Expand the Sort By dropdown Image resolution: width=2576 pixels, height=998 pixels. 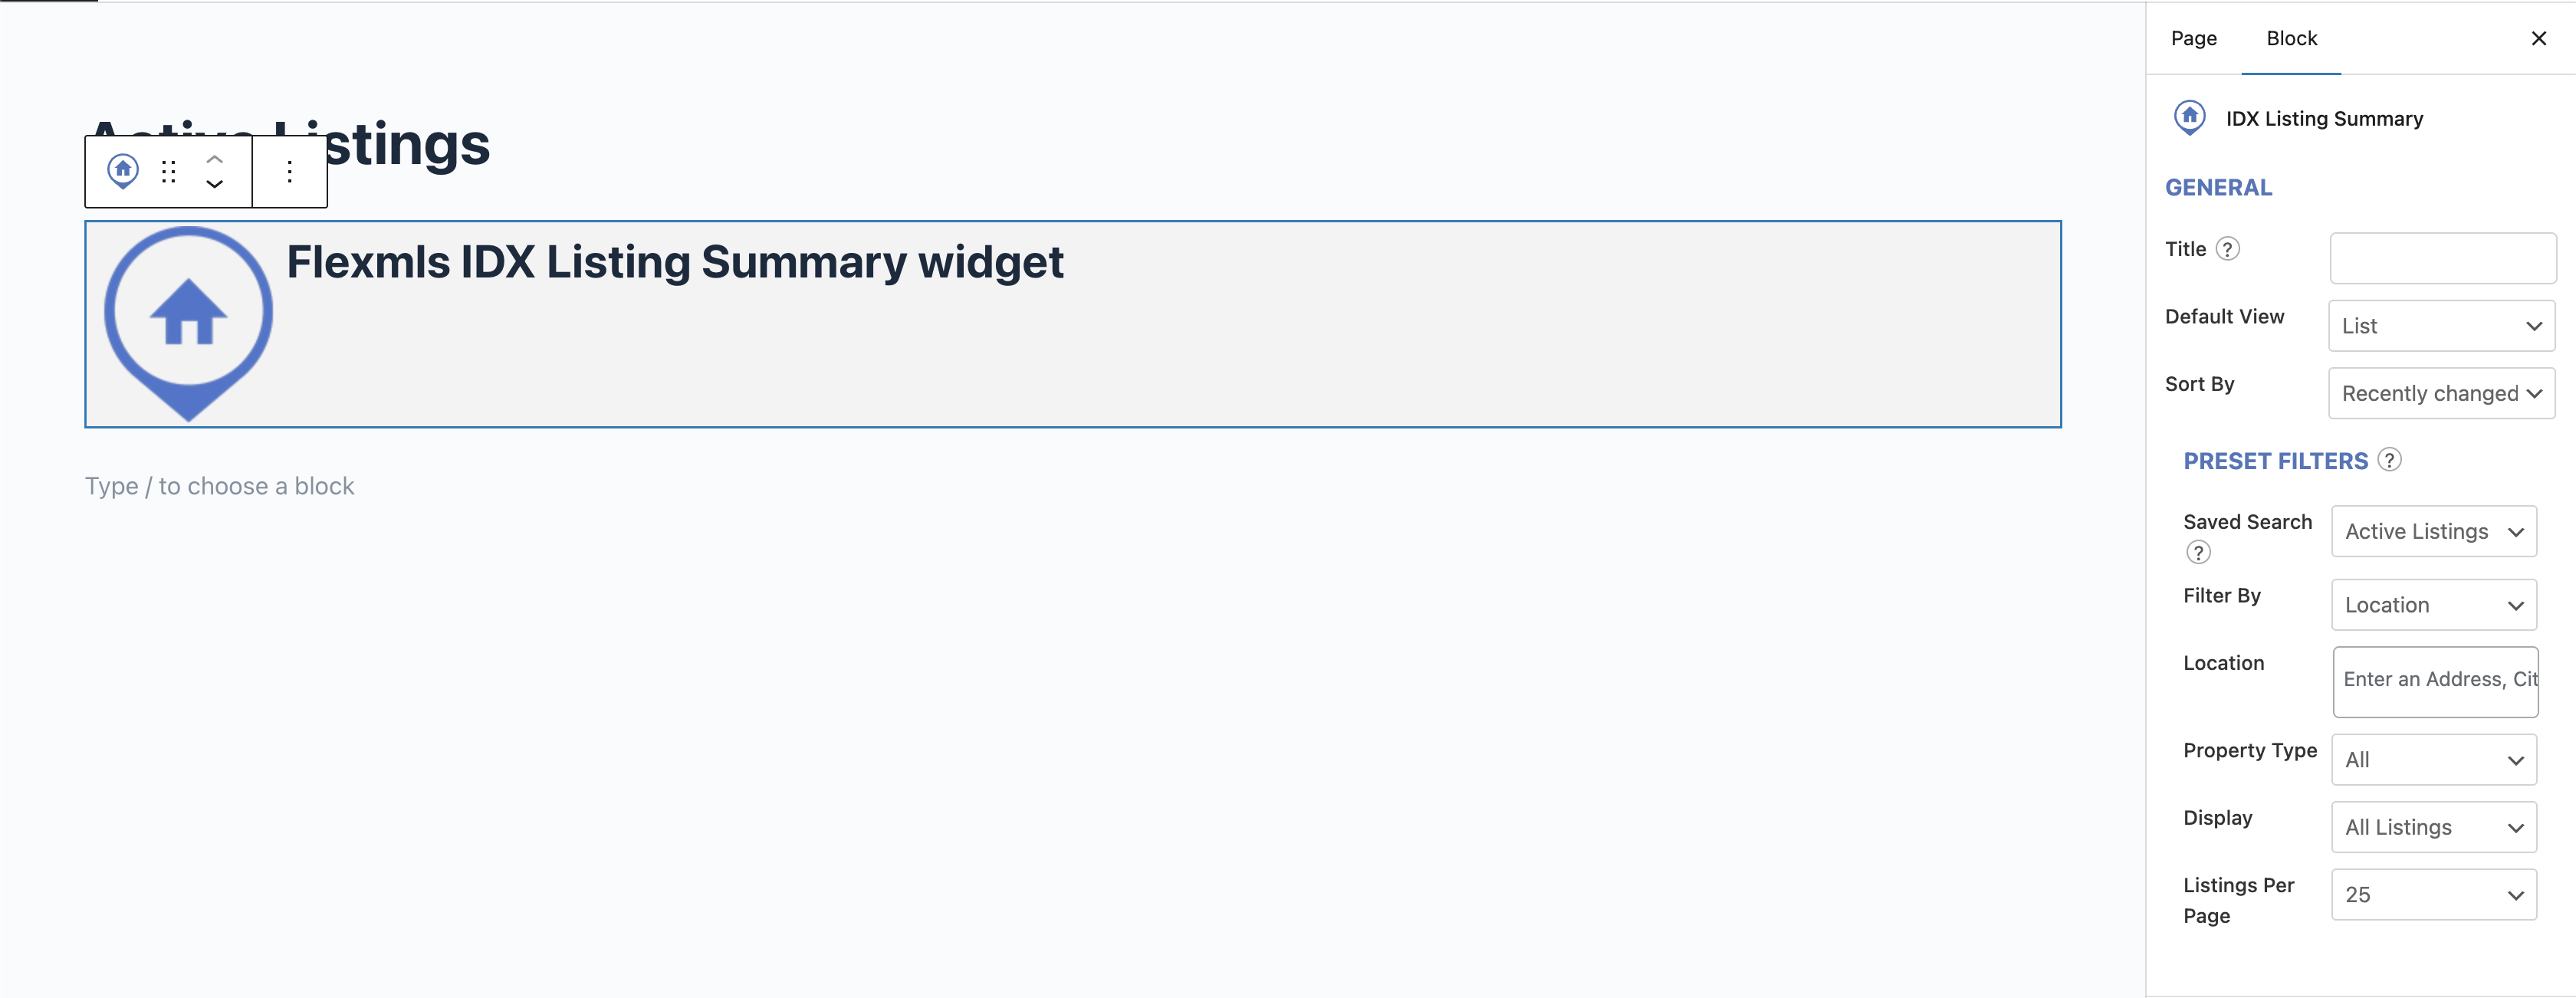pyautogui.click(x=2441, y=394)
